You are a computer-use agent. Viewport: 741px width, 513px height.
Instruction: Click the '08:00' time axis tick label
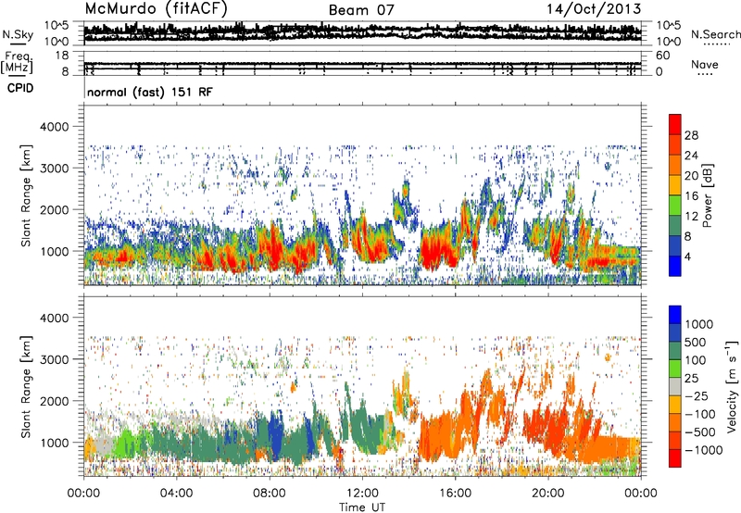[270, 494]
